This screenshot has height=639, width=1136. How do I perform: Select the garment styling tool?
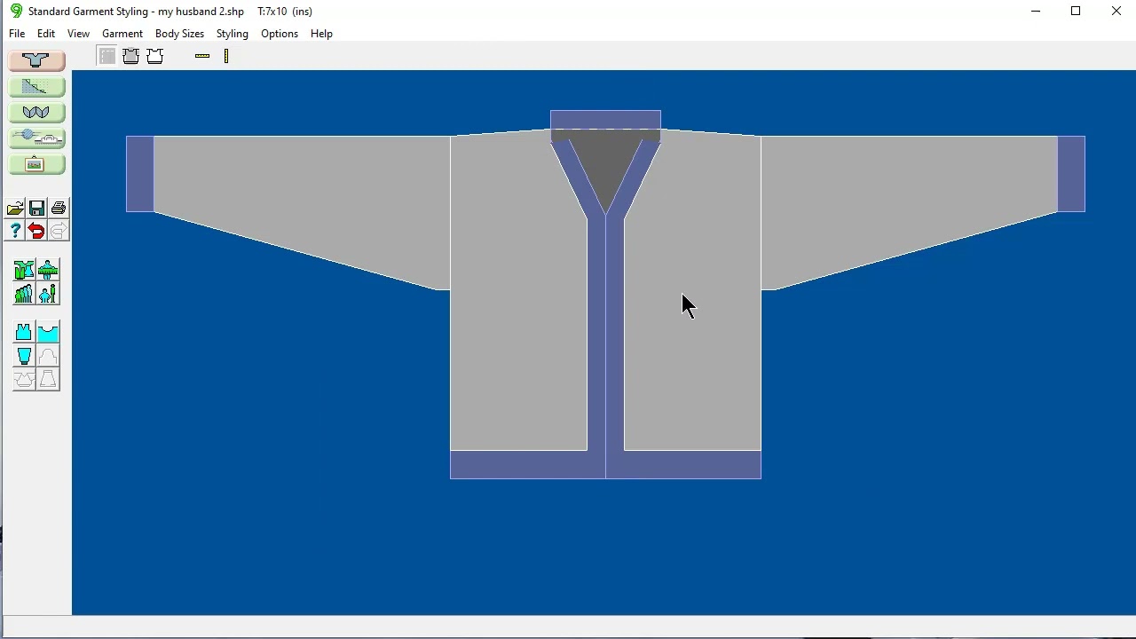tap(36, 59)
